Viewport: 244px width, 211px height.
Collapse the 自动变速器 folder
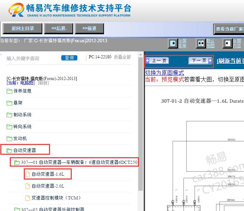coord(25,150)
